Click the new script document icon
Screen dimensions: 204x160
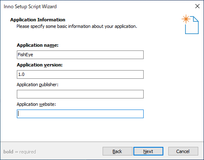click(x=192, y=25)
